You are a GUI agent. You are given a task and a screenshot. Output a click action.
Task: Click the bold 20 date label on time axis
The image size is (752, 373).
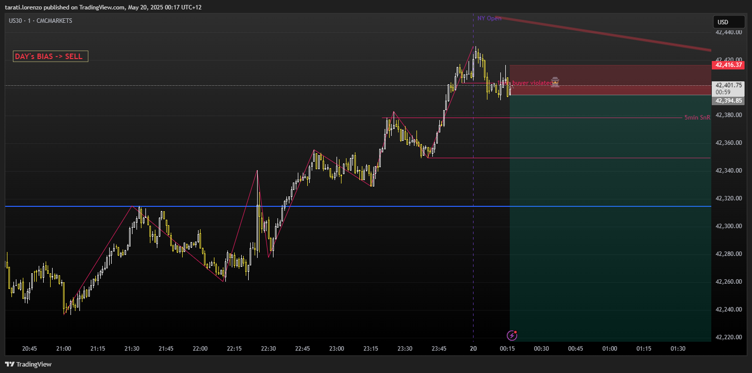point(473,349)
